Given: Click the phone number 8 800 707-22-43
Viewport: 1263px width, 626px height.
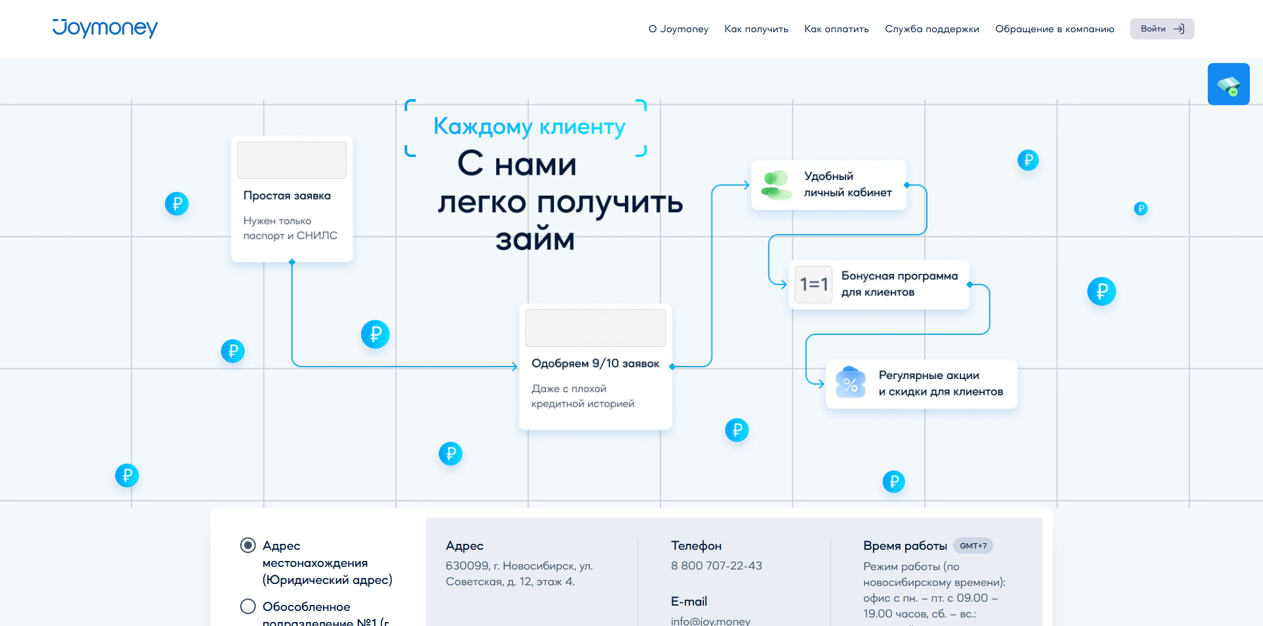Looking at the screenshot, I should (716, 566).
